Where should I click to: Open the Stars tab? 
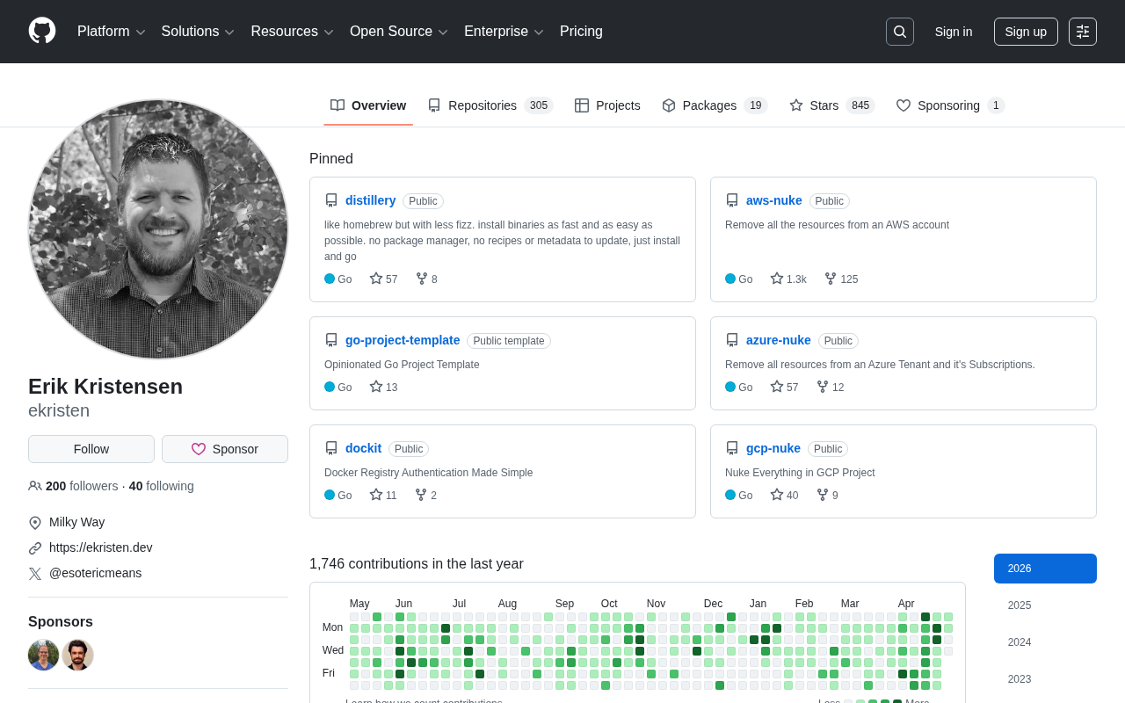click(x=831, y=105)
